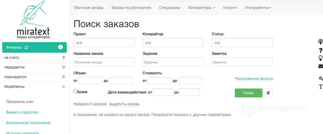323x134 pixels.
Task: Open help via the question mark icon
Action: coord(321,51)
